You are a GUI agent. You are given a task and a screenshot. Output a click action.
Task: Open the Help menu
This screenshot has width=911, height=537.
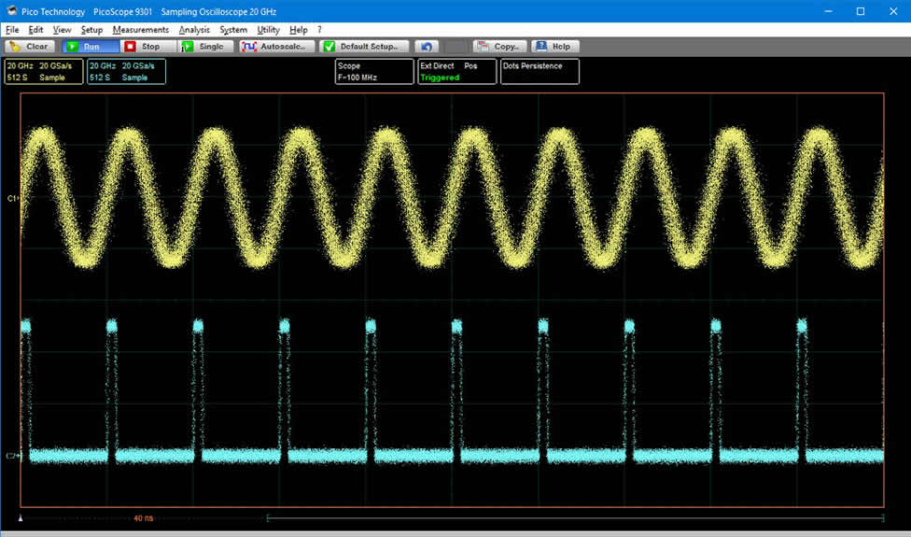[x=299, y=30]
